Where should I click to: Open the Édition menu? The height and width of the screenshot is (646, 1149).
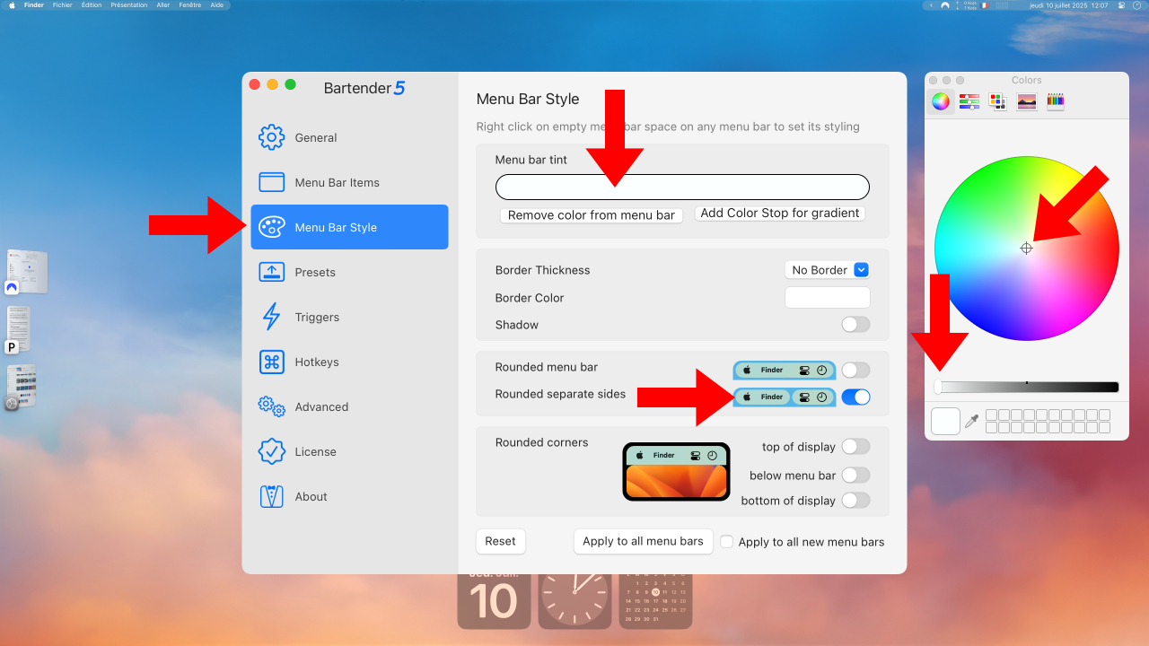92,5
